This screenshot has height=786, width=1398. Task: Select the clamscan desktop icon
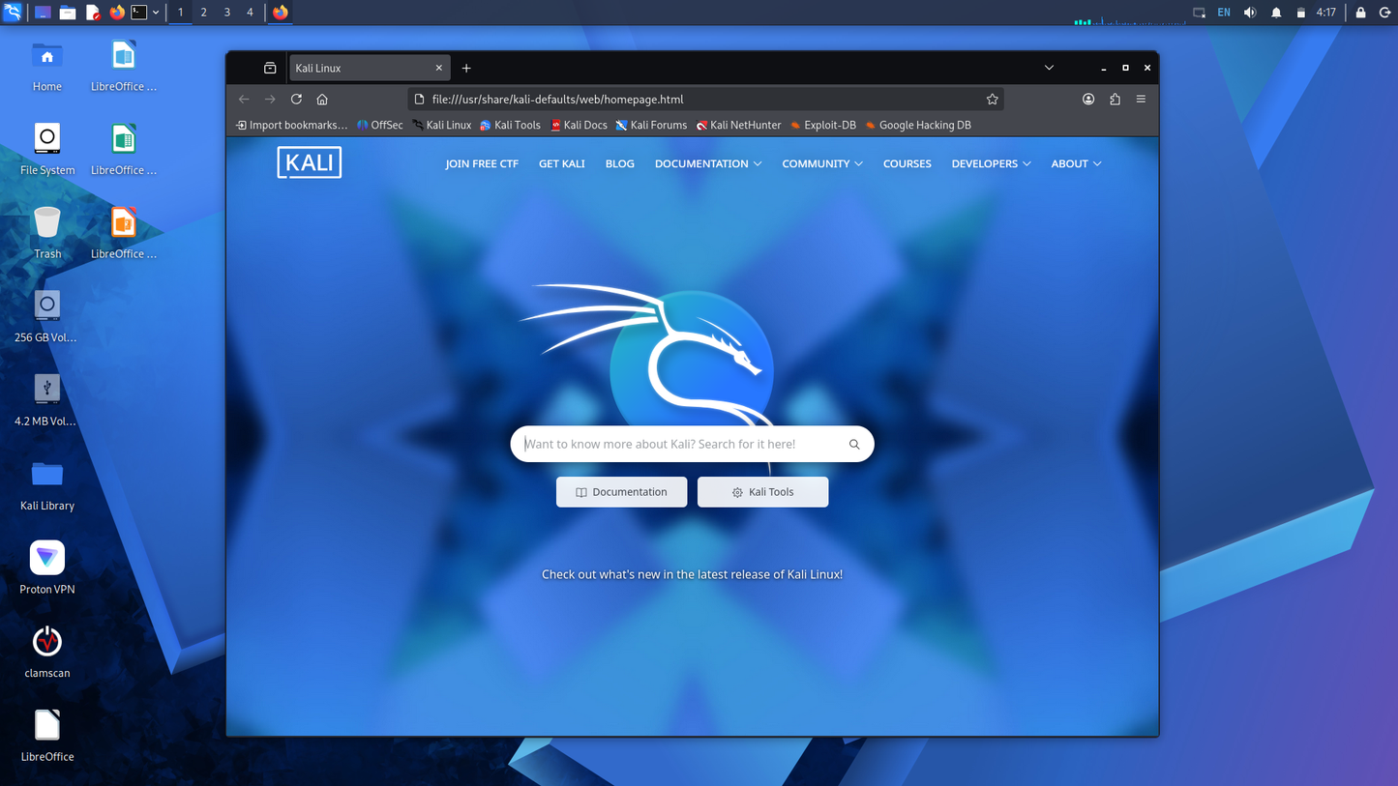46,653
